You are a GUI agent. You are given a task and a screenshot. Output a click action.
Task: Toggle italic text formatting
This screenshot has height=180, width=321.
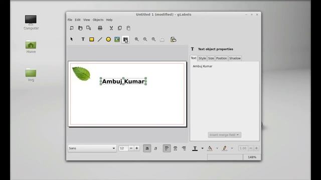(155, 148)
